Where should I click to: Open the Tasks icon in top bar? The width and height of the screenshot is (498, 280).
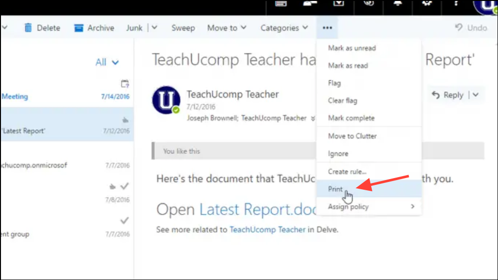point(339,3)
